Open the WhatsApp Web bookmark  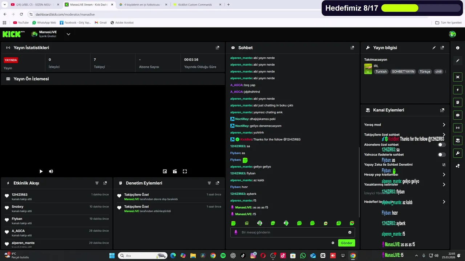point(44,22)
